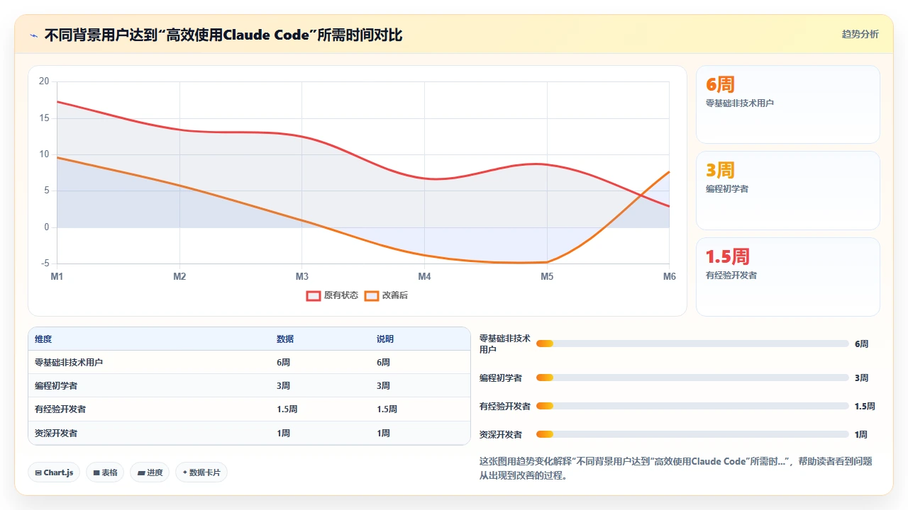Select the 数据卡片 tag

pyautogui.click(x=201, y=472)
